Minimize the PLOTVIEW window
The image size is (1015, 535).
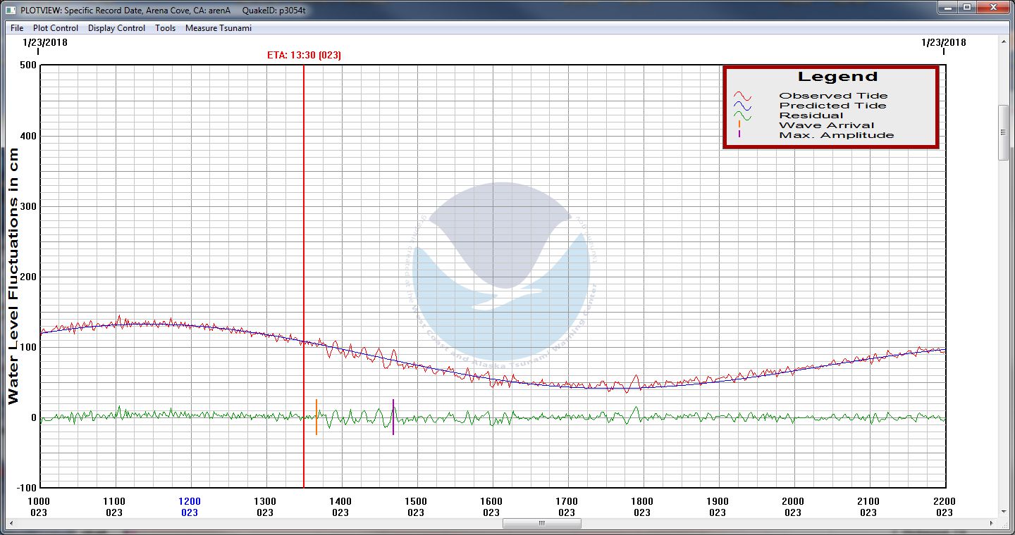click(947, 8)
